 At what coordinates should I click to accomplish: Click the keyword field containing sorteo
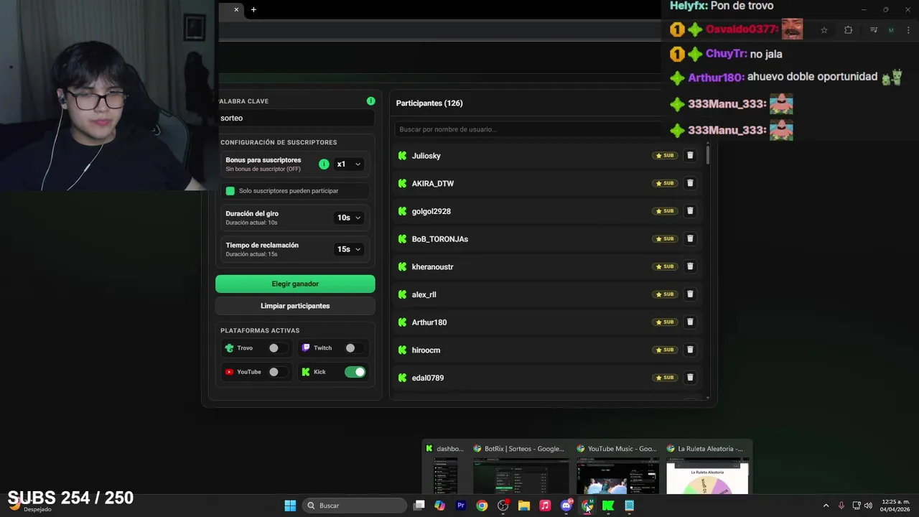[295, 118]
